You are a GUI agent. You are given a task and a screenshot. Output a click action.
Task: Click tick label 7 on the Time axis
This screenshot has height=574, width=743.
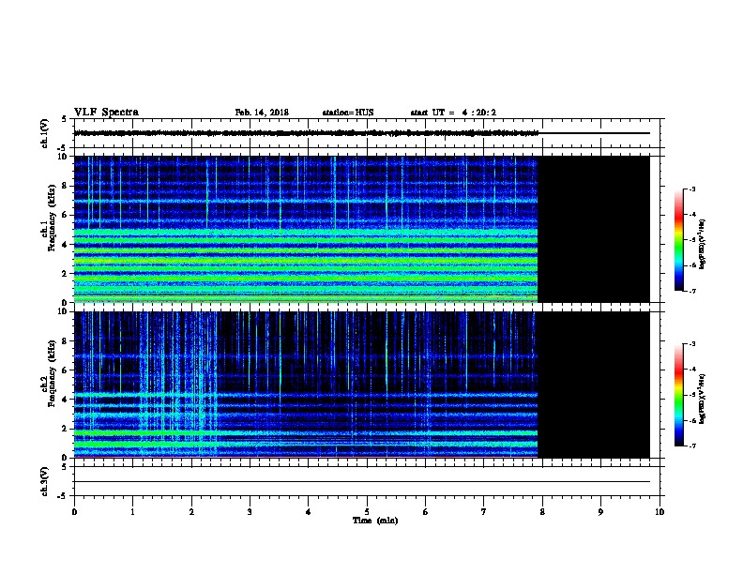click(x=484, y=511)
